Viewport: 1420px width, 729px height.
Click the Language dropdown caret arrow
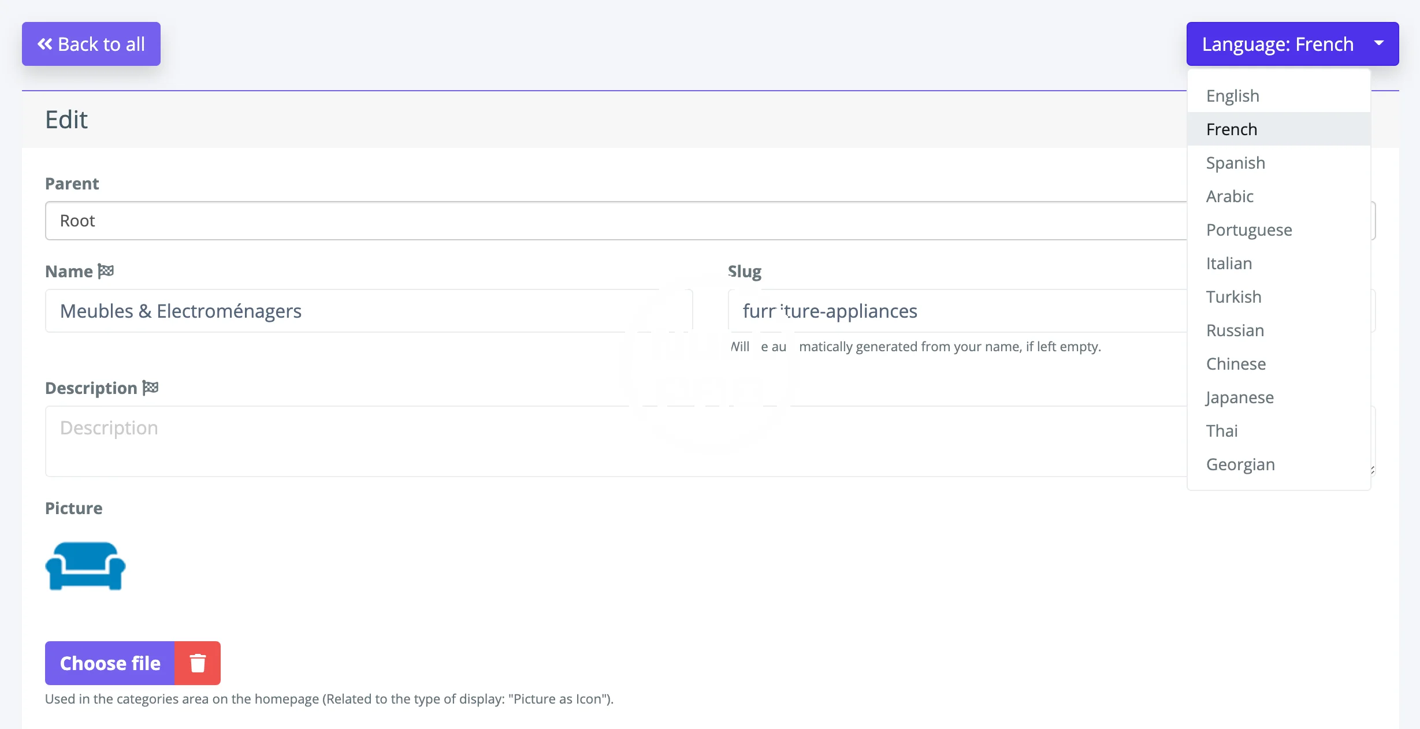[x=1379, y=44]
